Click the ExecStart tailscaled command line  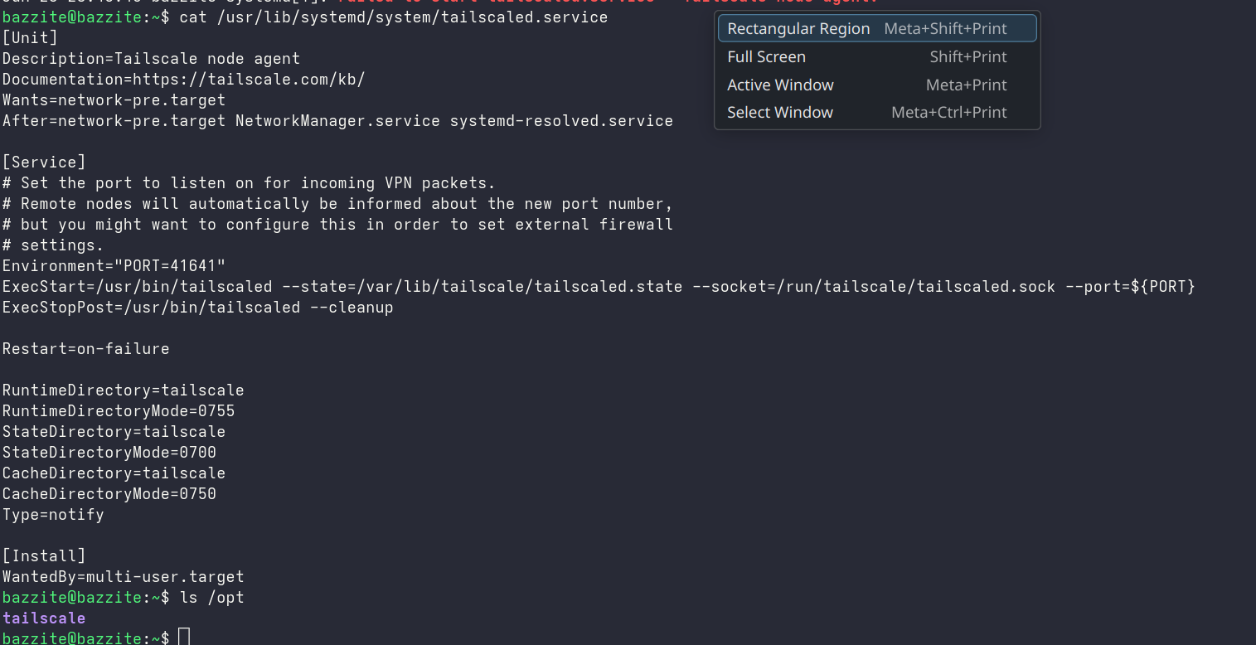(599, 287)
